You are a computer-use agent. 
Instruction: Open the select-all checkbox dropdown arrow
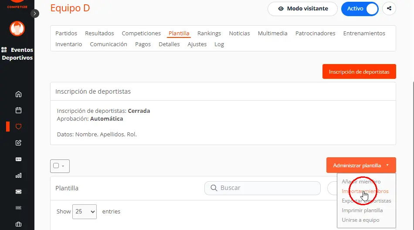point(63,166)
